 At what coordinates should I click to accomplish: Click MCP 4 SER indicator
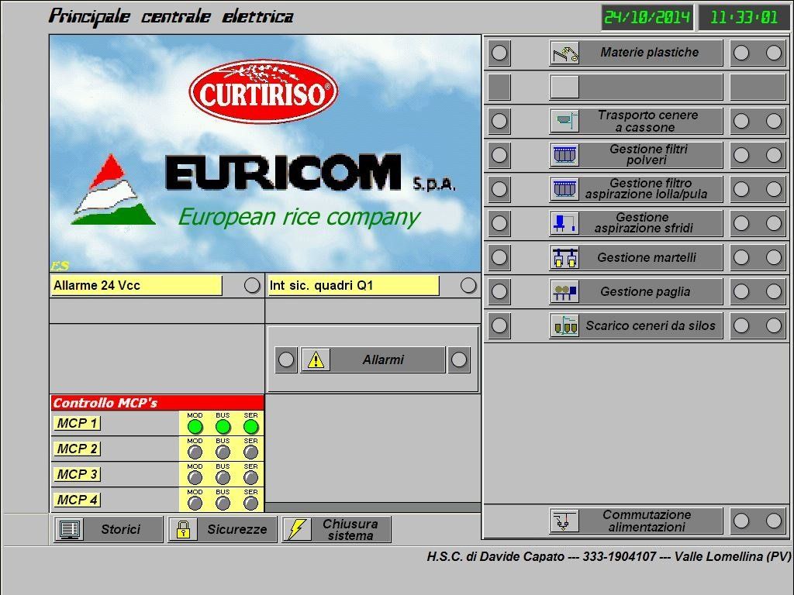point(250,503)
